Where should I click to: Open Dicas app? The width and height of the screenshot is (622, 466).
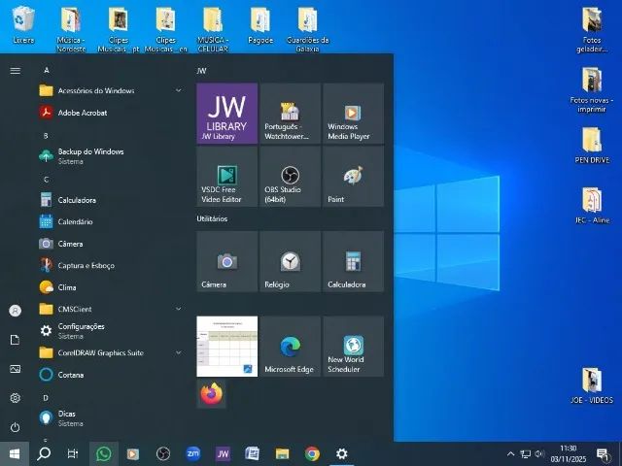[111, 418]
